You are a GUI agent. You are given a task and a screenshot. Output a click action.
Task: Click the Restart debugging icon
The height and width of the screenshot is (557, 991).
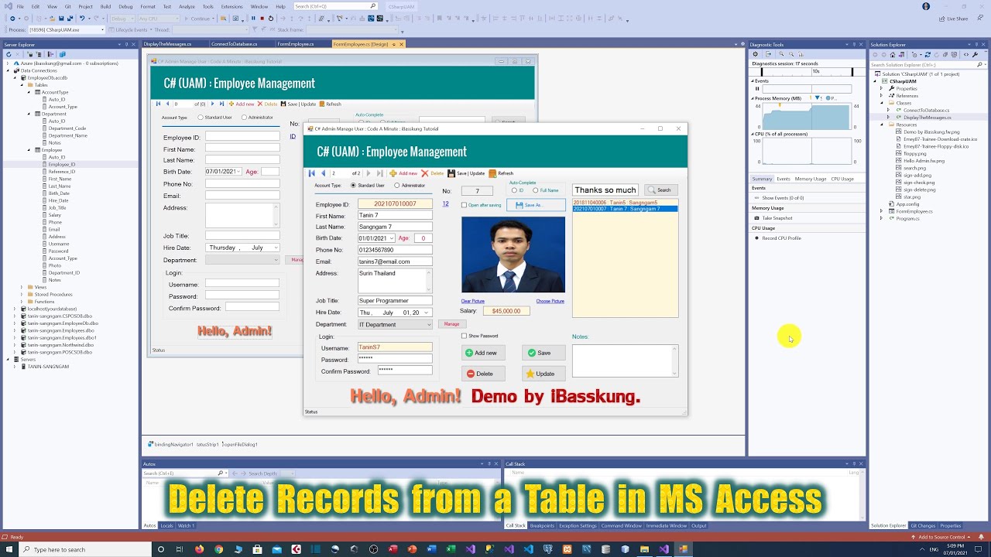coord(270,19)
